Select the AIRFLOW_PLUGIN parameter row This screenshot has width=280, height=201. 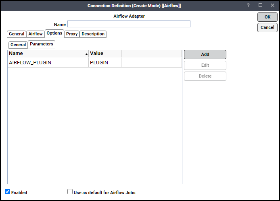95,63
